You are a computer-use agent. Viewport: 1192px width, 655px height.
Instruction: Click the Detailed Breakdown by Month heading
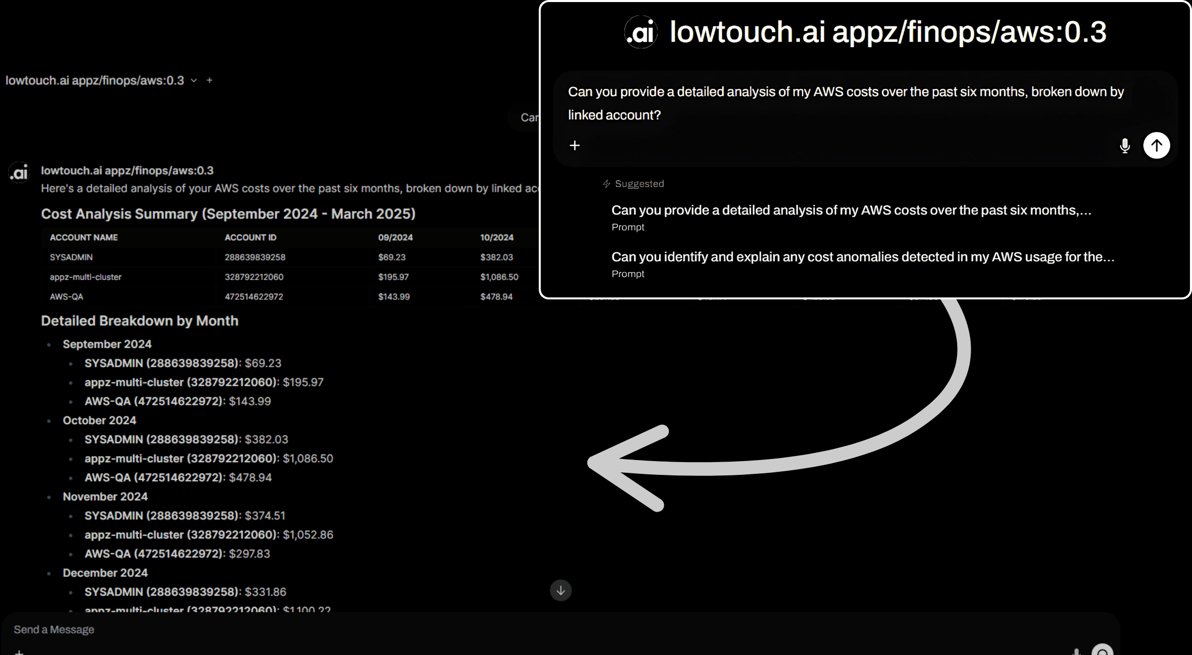139,321
